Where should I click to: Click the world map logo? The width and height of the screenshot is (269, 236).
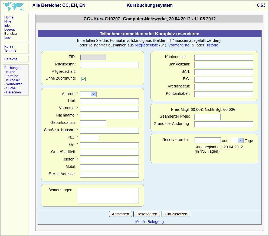coord(13,7)
